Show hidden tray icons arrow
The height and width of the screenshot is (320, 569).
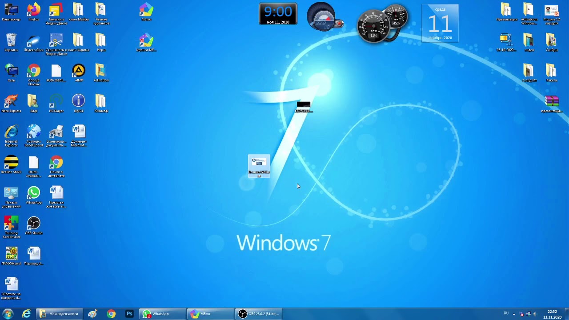coord(514,314)
